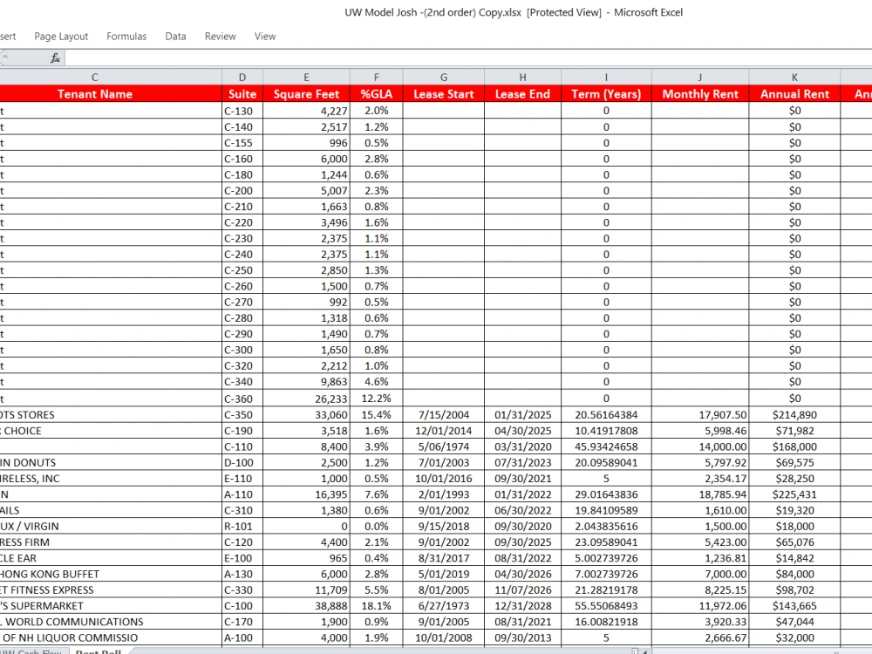The image size is (872, 654).
Task: Select lease start cell 7/15/2004
Action: coord(443,415)
